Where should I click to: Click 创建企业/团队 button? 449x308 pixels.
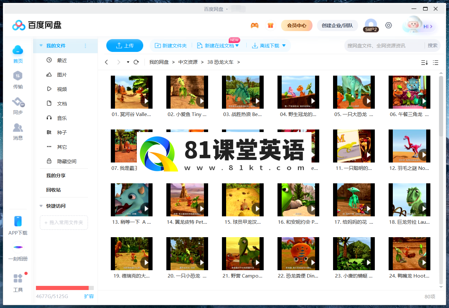pyautogui.click(x=337, y=25)
